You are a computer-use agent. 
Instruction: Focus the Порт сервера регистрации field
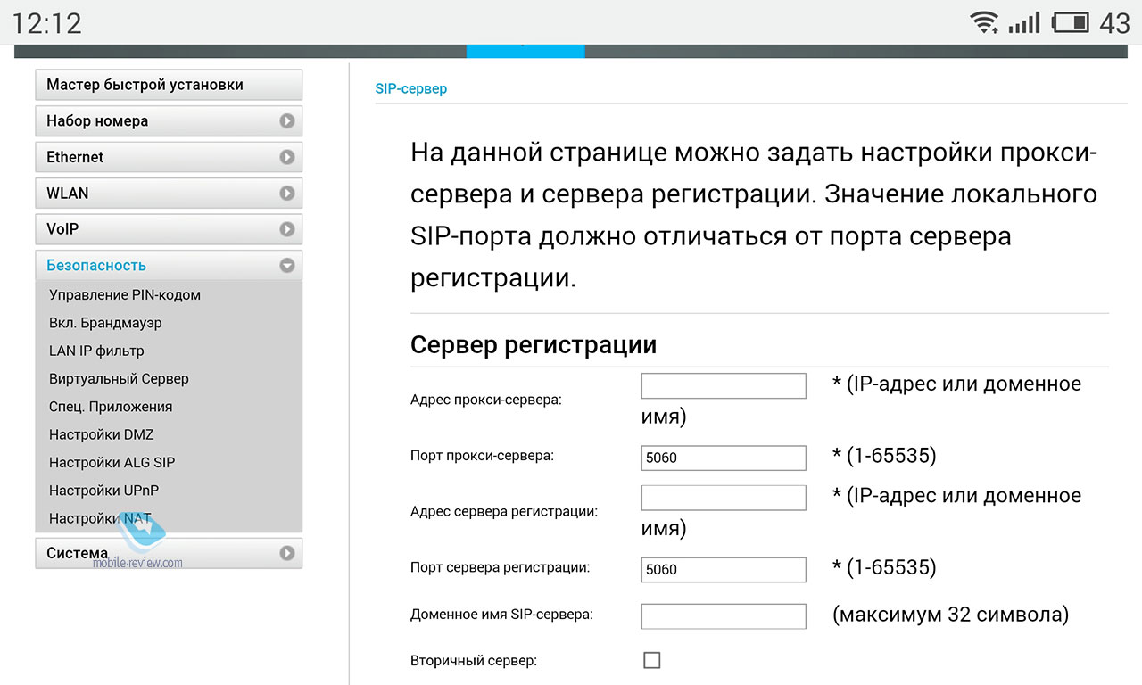724,569
